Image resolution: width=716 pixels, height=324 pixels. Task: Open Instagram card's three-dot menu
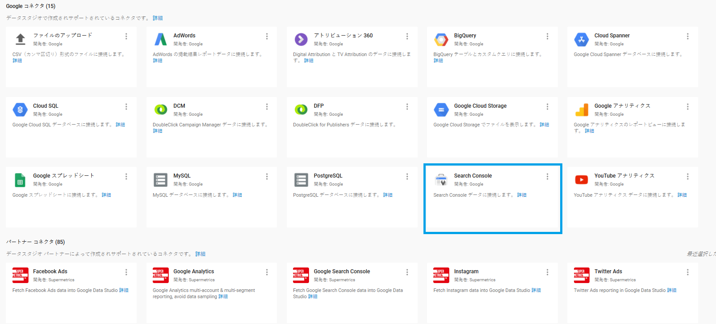click(547, 272)
